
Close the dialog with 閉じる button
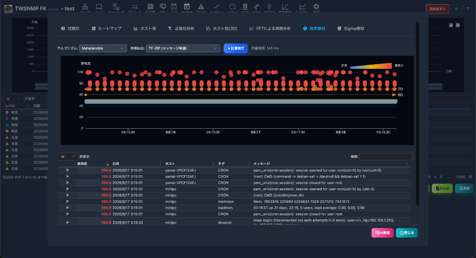407,233
